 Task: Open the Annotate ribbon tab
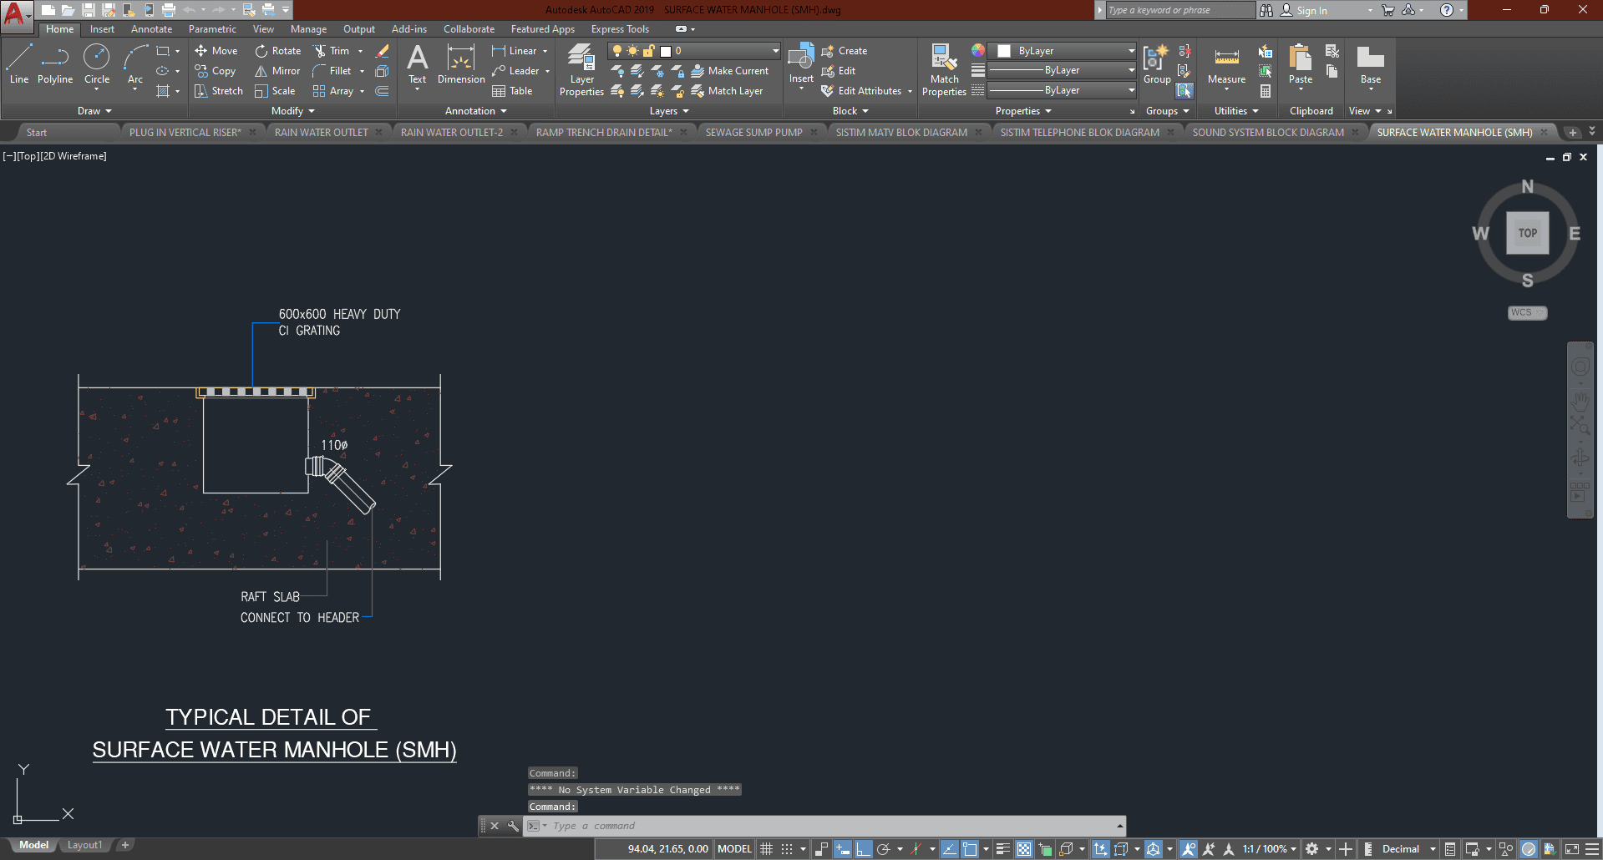[151, 29]
